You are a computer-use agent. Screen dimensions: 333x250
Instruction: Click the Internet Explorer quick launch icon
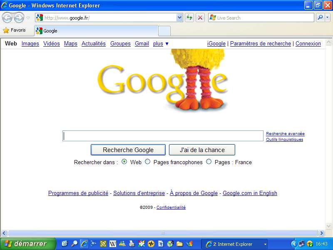(x=84, y=244)
